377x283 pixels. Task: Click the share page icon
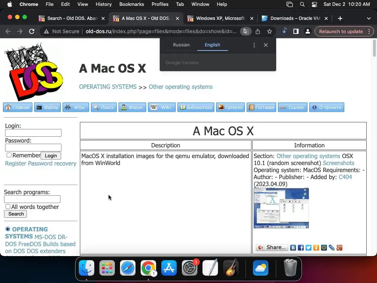point(258,31)
